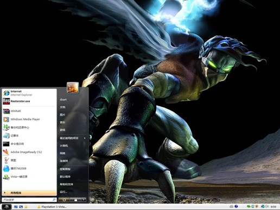The height and width of the screenshot is (210, 280).
Task: Click the user account picture thumbnail
Action: tap(73, 88)
